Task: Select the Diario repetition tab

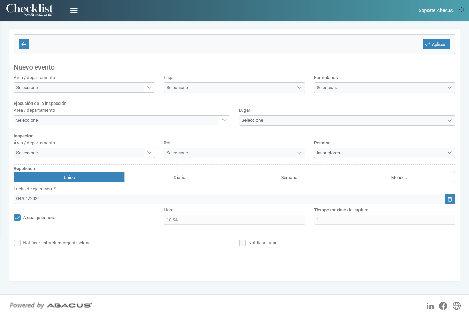Action: tap(180, 177)
